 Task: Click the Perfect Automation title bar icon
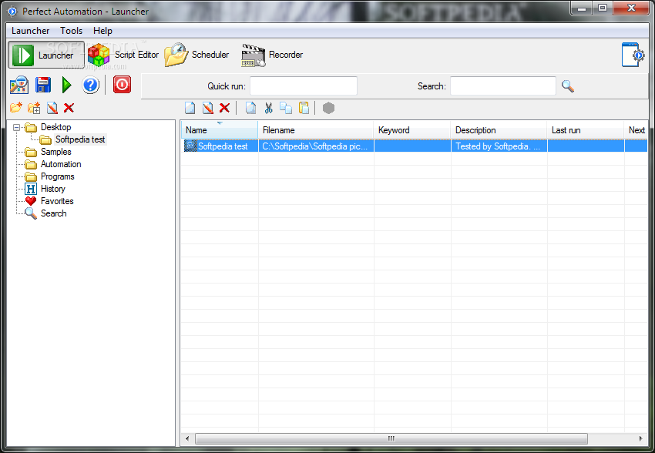(x=12, y=12)
